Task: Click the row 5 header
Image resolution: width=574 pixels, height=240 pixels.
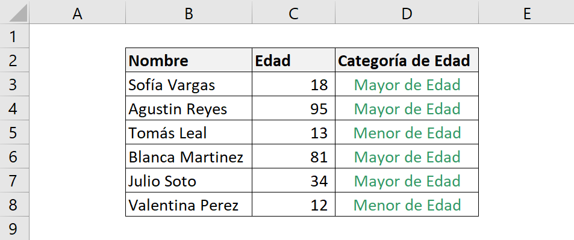Action: tap(14, 132)
